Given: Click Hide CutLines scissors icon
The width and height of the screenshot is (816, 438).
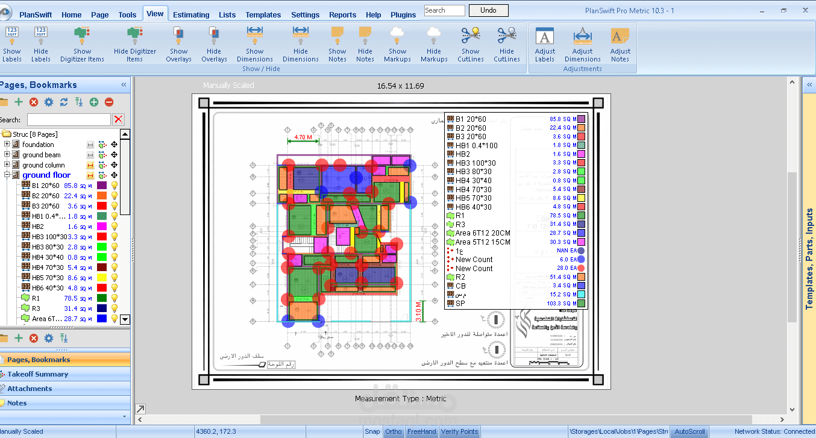Looking at the screenshot, I should [507, 34].
